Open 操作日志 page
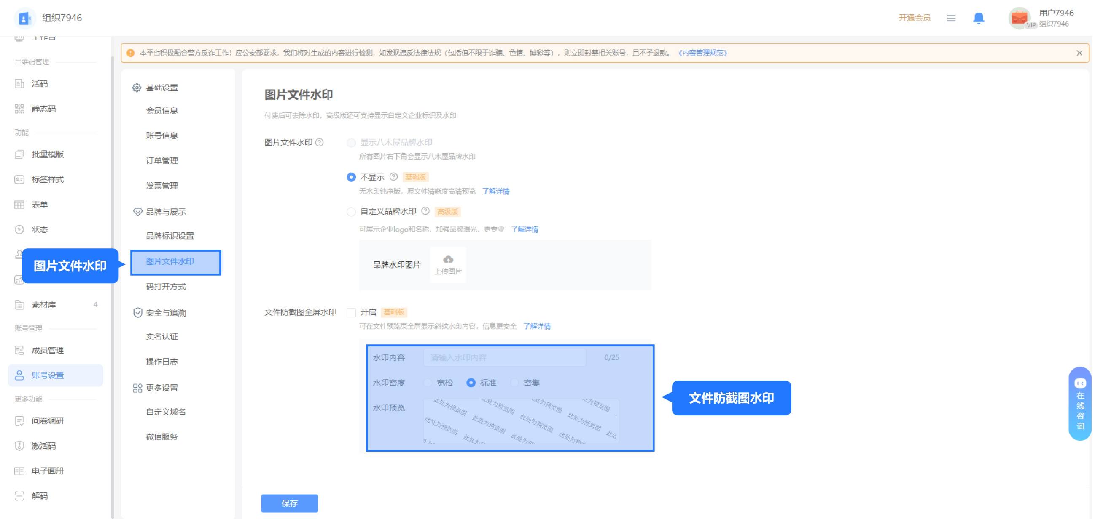 (162, 362)
